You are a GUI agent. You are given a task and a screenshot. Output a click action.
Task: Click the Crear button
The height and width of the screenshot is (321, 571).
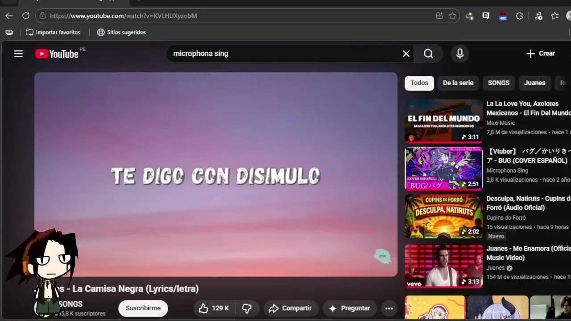click(540, 53)
